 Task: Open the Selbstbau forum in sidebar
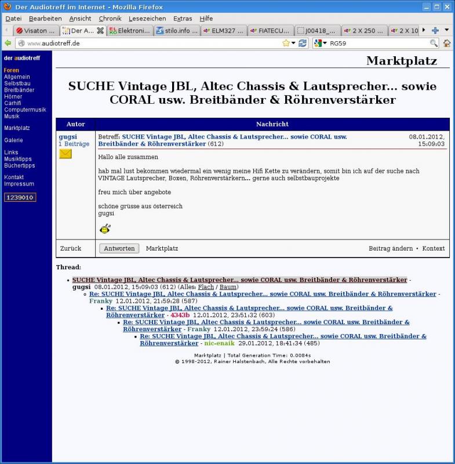(17, 84)
